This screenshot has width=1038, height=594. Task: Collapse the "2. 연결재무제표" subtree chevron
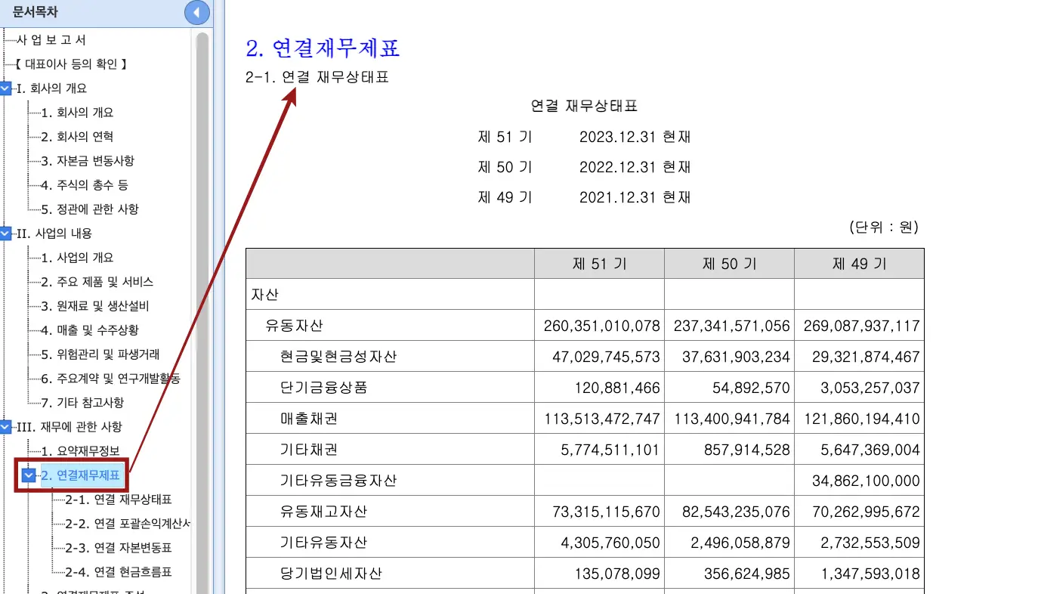29,475
